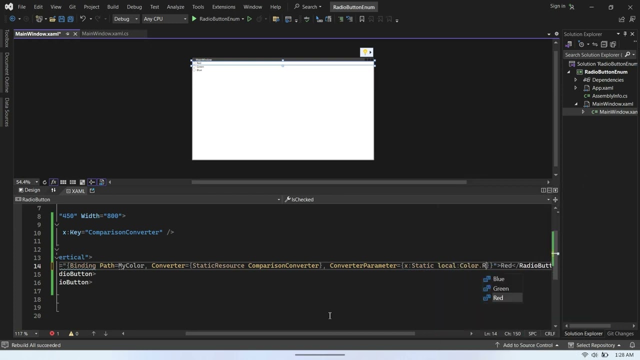Screen dimensions: 640x360
Task: Toggle artboard background checkerboard icon
Action: click(x=82, y=182)
